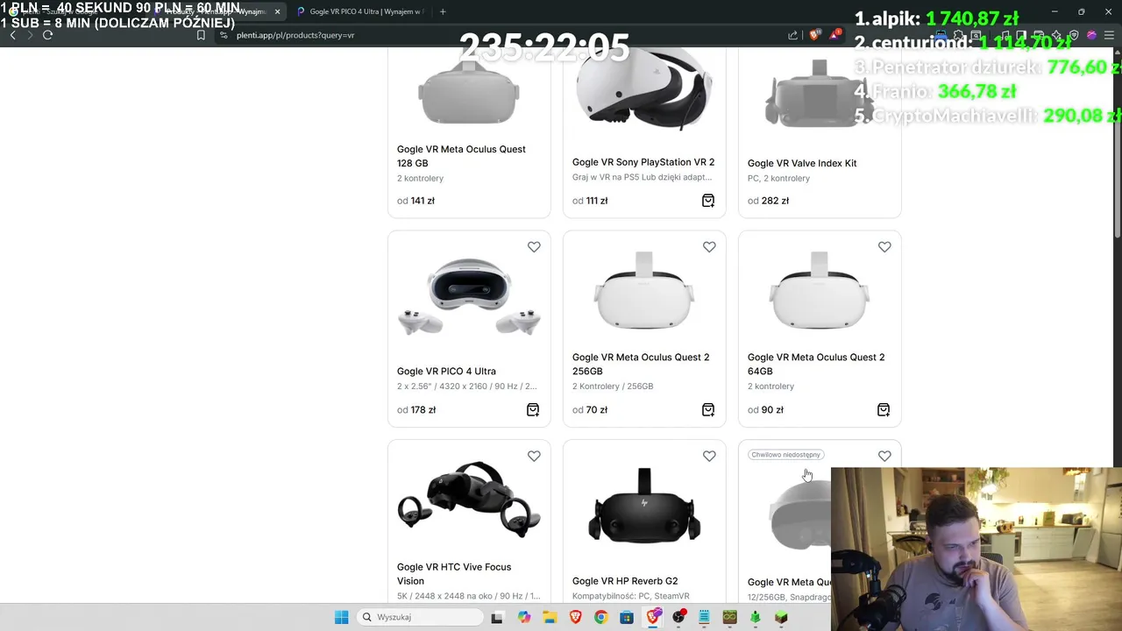Favorite the HP Reverb G2 card
The width and height of the screenshot is (1122, 631).
pos(709,456)
